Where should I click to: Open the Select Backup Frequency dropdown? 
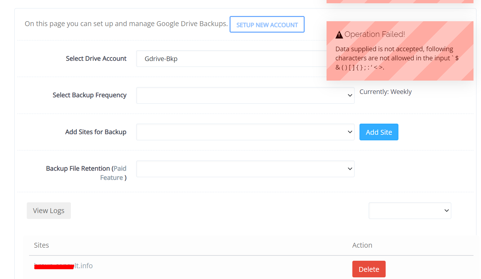point(245,95)
